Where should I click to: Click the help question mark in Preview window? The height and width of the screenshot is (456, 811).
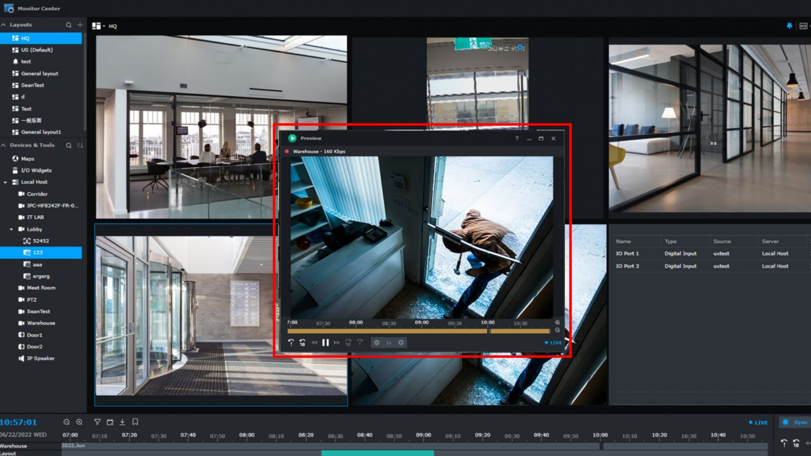516,138
